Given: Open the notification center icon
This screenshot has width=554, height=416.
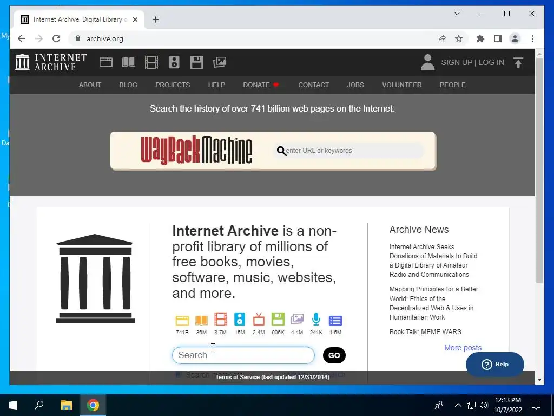Looking at the screenshot, I should click(536, 405).
